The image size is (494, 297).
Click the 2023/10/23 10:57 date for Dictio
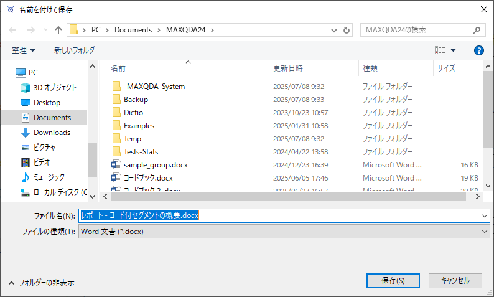[301, 113]
